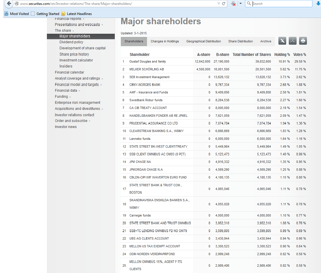Click the Votes % column header

(x=300, y=54)
